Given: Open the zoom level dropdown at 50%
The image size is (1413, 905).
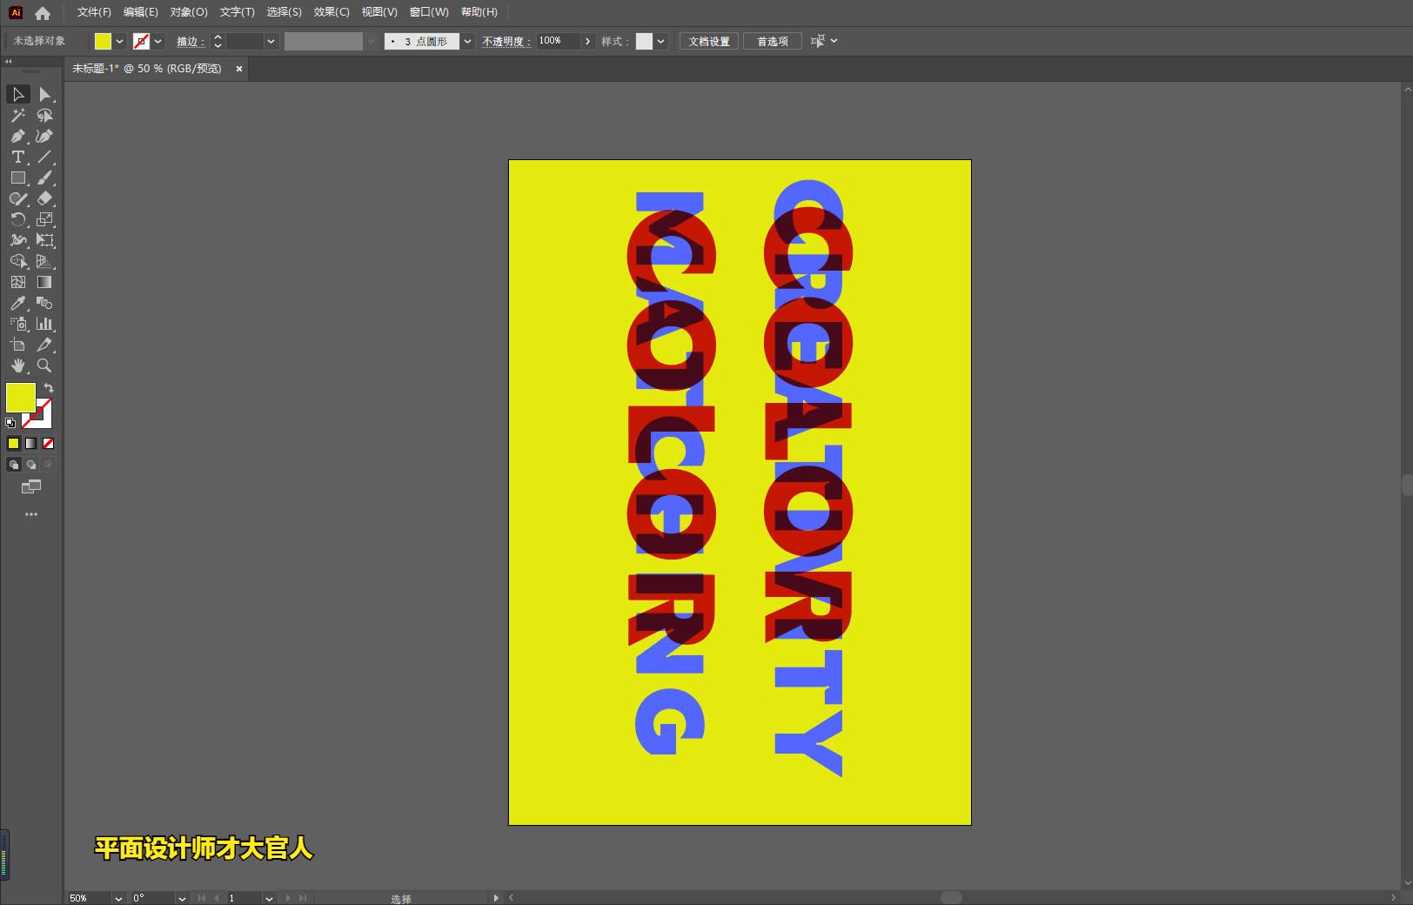Looking at the screenshot, I should tap(118, 898).
